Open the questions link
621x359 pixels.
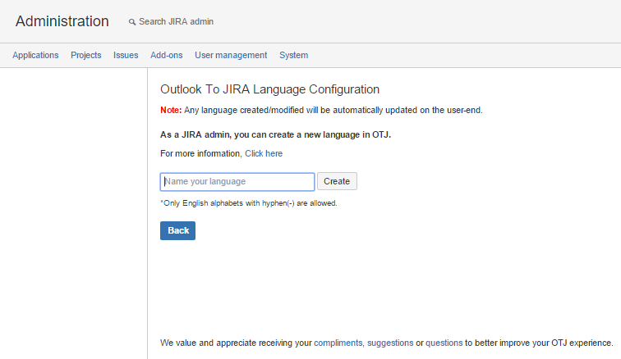pos(444,343)
